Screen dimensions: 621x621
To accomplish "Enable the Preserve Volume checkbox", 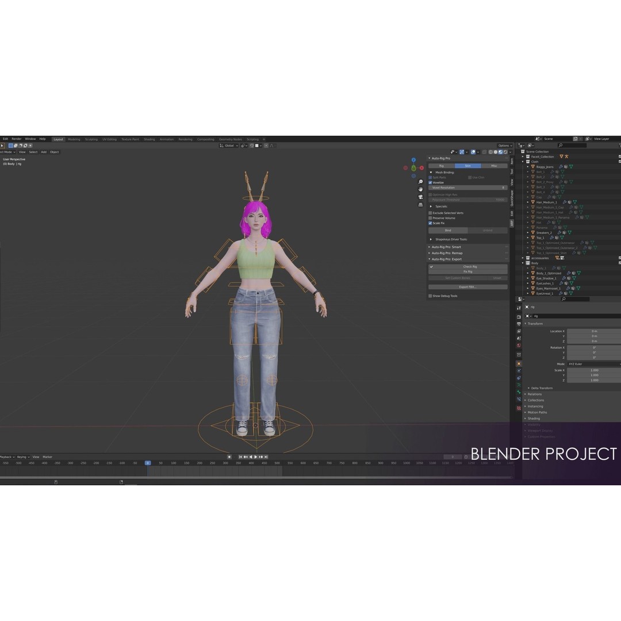I will point(430,218).
